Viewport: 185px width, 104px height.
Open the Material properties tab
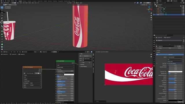154,66
